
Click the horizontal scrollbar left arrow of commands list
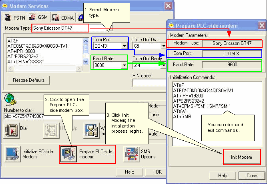[10, 69]
